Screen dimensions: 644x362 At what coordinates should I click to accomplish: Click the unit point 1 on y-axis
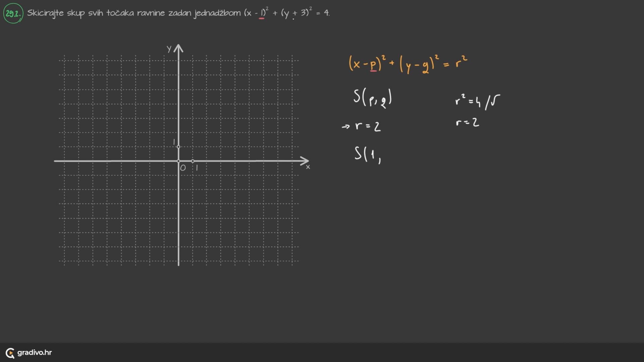coord(178,147)
